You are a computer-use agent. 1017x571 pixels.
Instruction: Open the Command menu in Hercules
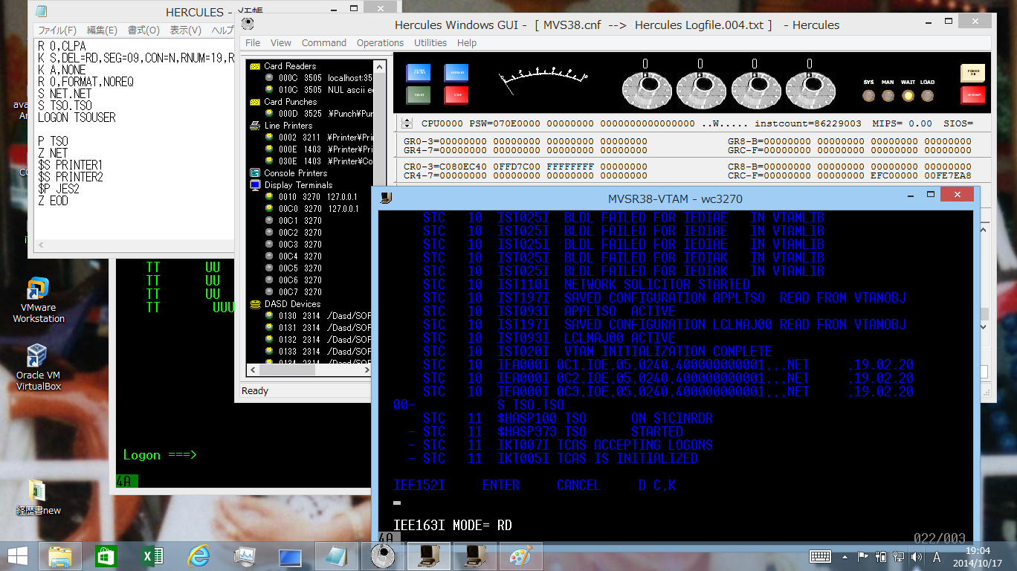tap(324, 42)
